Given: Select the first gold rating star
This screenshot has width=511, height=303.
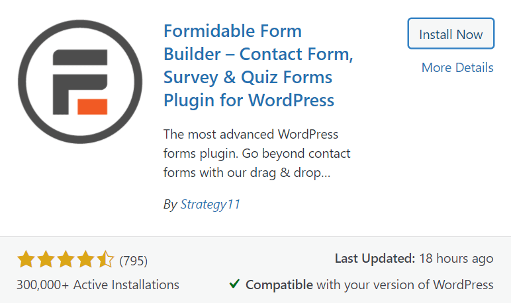Looking at the screenshot, I should (26, 259).
